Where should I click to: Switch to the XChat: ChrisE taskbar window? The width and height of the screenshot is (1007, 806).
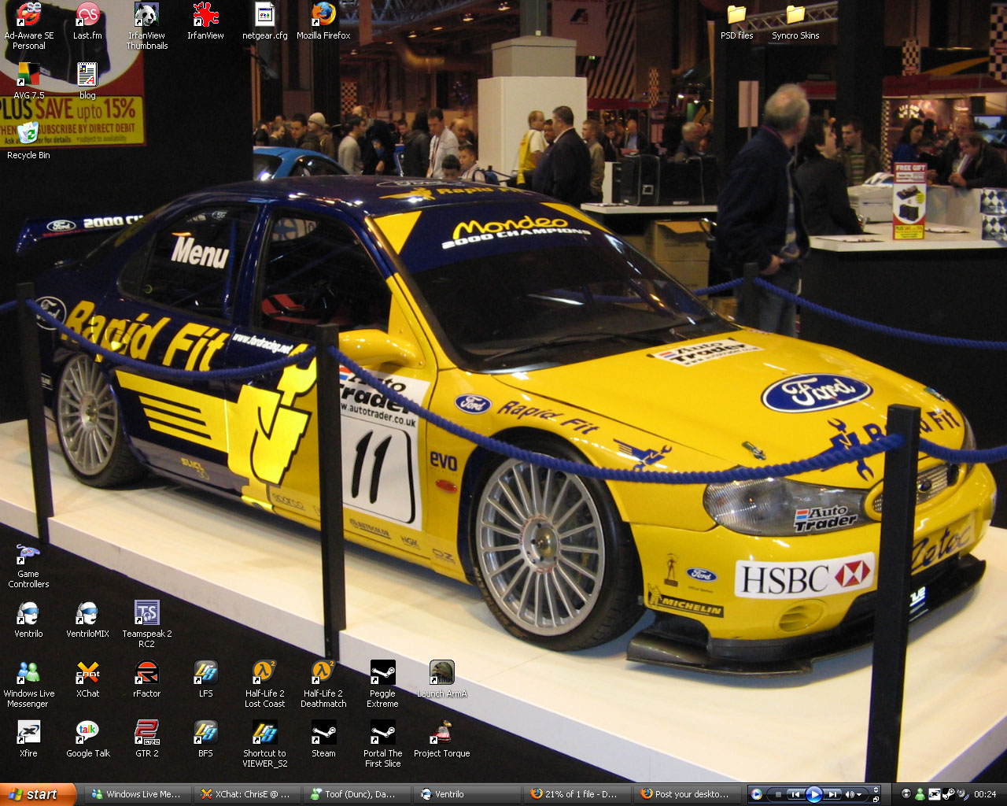246,794
